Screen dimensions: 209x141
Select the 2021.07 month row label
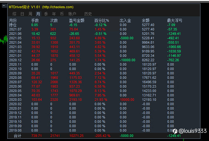click(15, 29)
